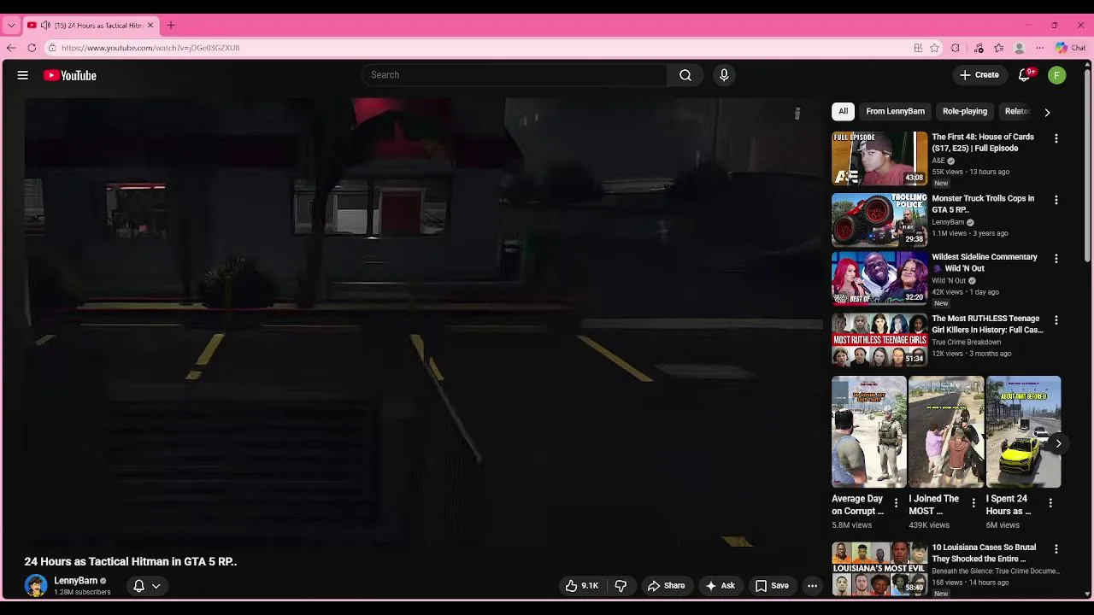Go to YouTube home via logo
This screenshot has width=1094, height=615.
[x=70, y=75]
